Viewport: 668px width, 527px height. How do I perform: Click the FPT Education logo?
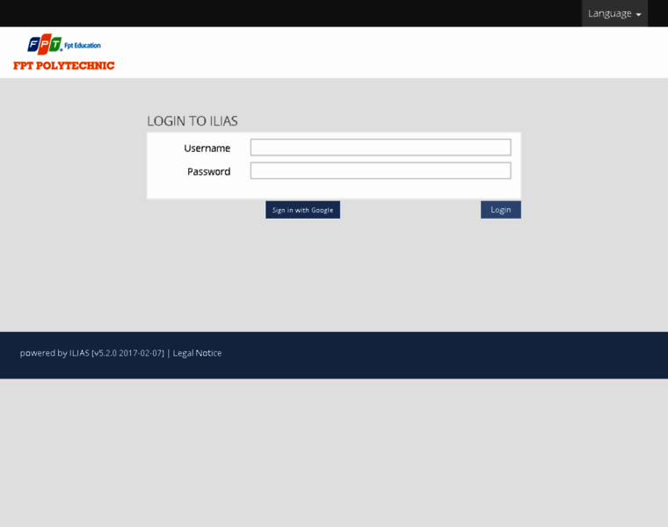[x=64, y=44]
